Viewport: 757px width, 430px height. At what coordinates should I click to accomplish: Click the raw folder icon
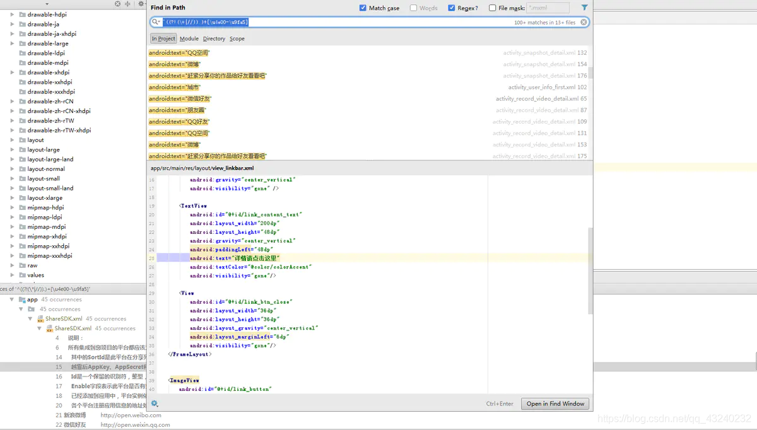coord(22,265)
